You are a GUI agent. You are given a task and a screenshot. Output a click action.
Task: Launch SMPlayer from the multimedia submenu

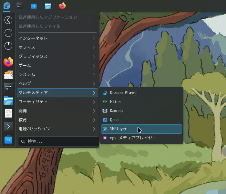click(x=141, y=129)
